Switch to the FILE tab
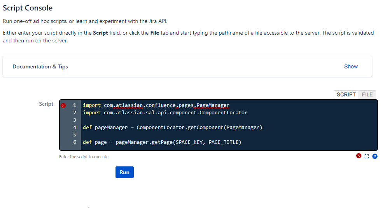The image size is (385, 208). [x=367, y=94]
